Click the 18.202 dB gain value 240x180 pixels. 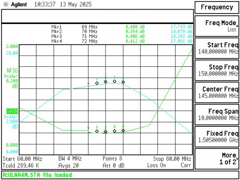[181, 36]
